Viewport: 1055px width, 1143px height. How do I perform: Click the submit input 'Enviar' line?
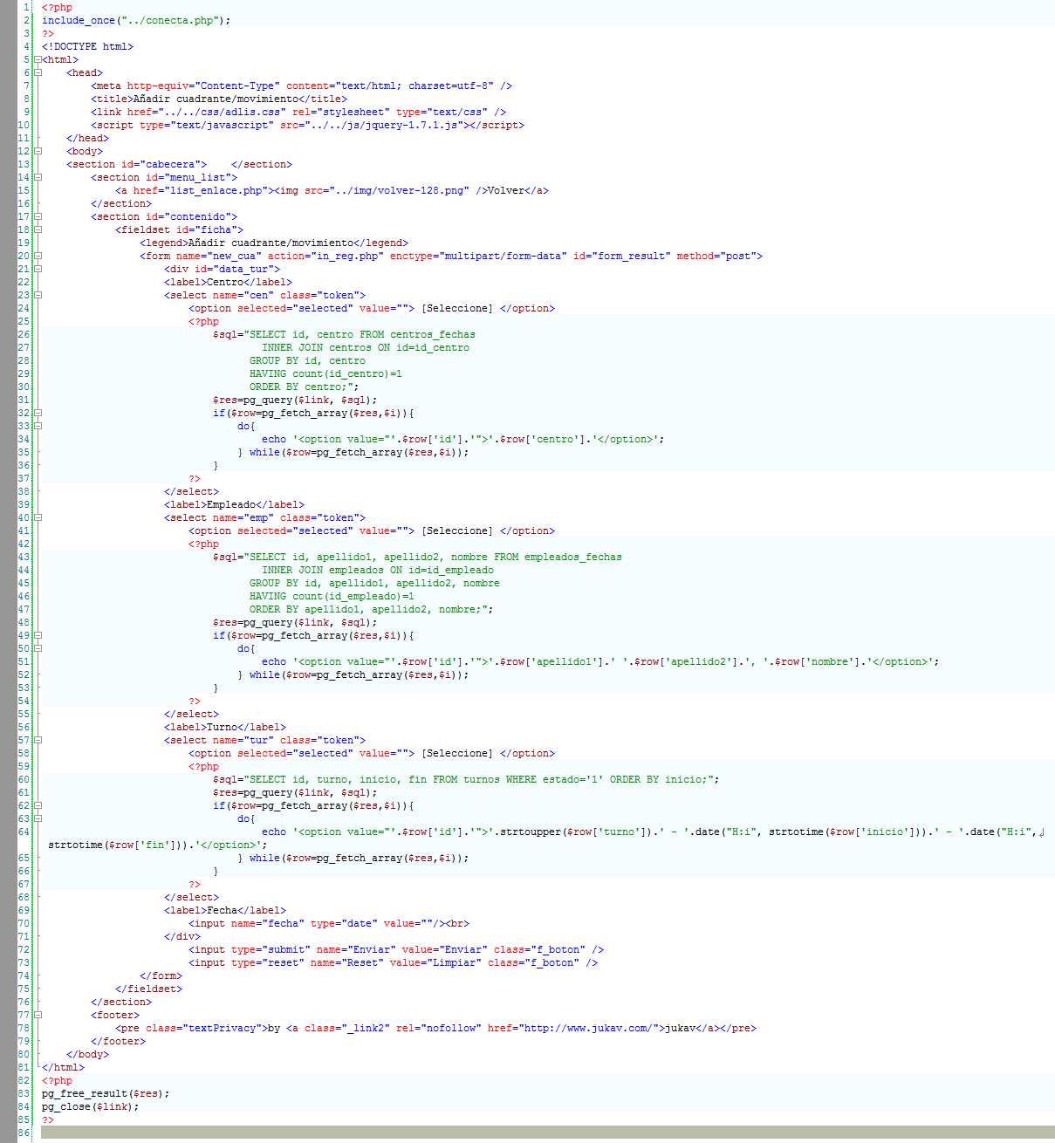click(396, 949)
